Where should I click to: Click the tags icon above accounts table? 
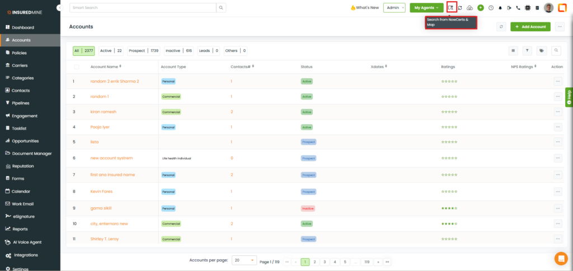point(542,50)
